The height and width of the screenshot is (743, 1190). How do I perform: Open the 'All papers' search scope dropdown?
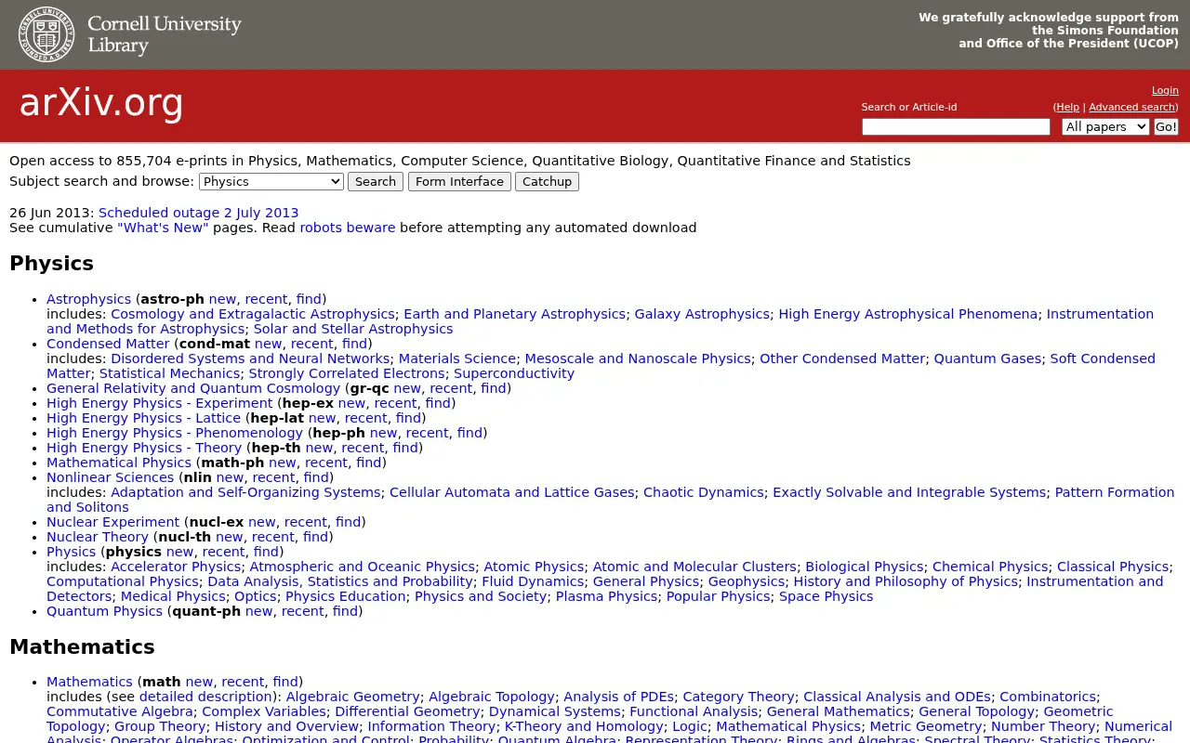coord(1105,126)
